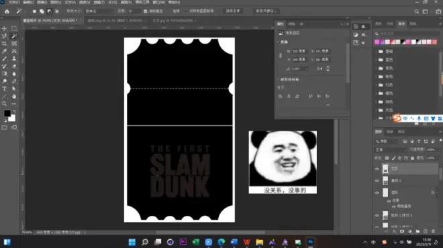This screenshot has width=443, height=248.
Task: Toggle the 颜色叠加 effect visibility eye
Action: [x=394, y=206]
